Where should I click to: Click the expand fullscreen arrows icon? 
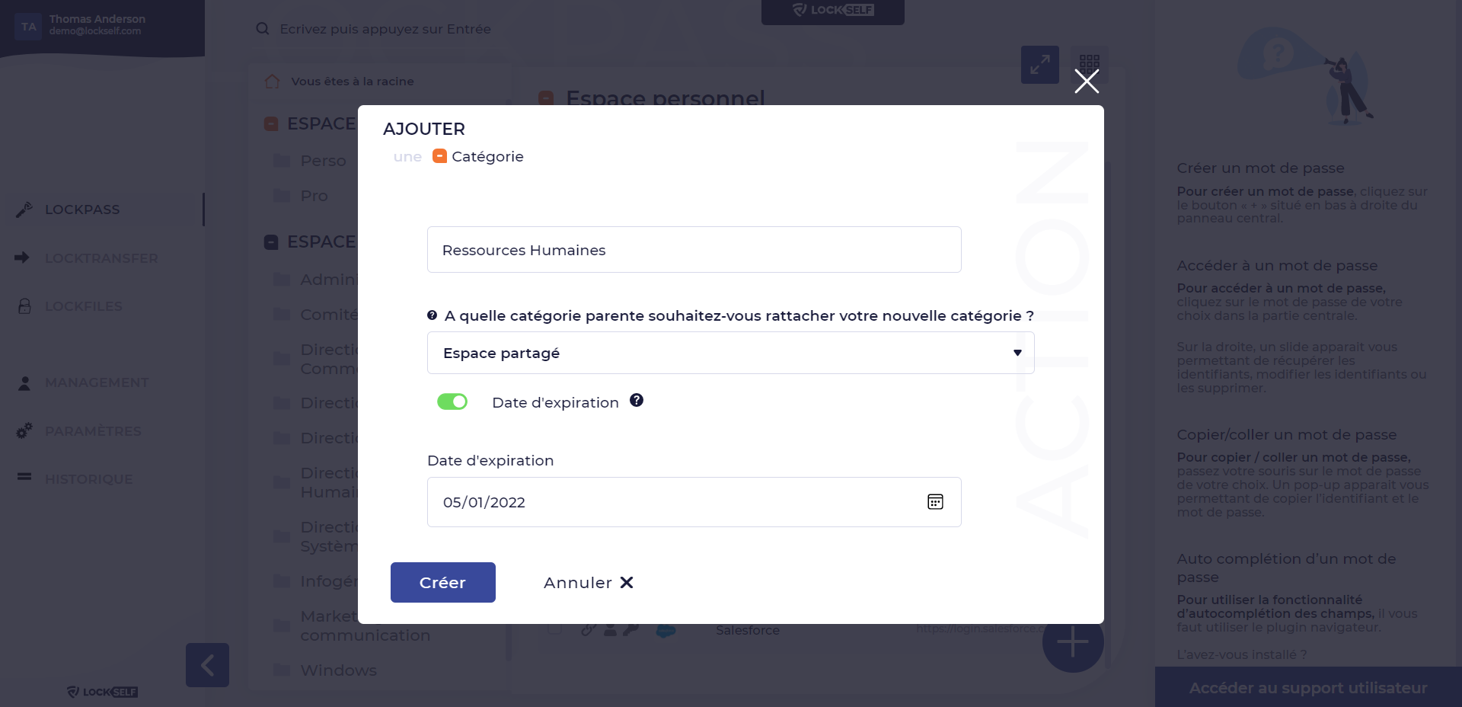(x=1040, y=65)
